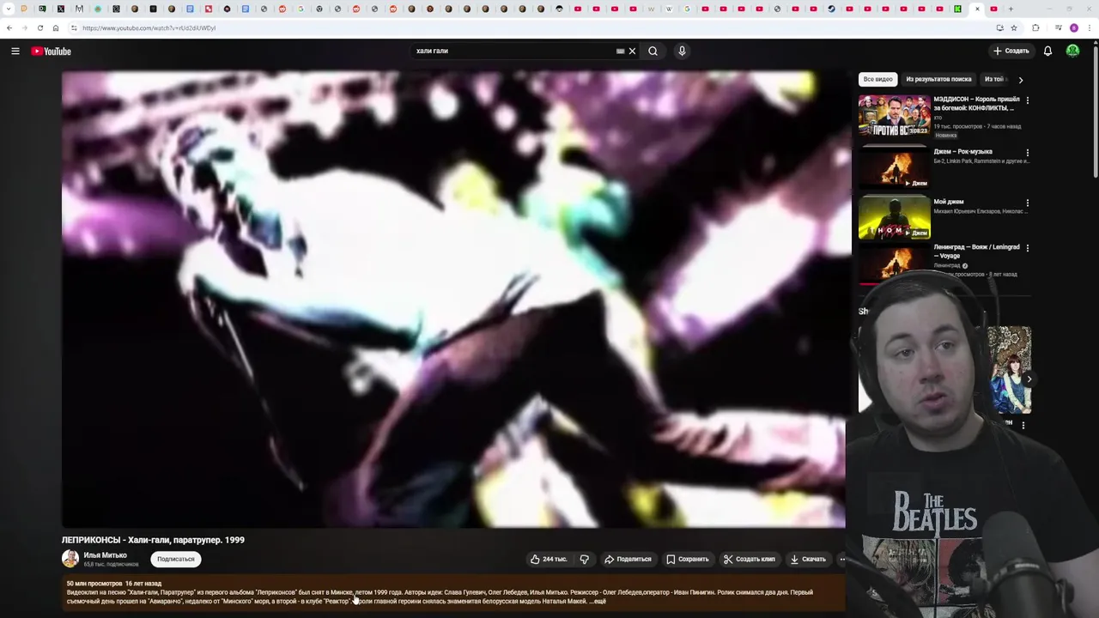Image resolution: width=1099 pixels, height=618 pixels.
Task: Open a new browser tab with plus
Action: tap(1011, 9)
